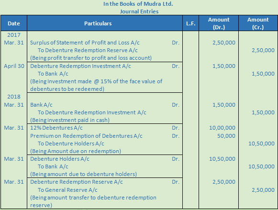278x210 pixels.
Task: Click debit amount '1,50,000' for Bank A/c
Action: 224,105
